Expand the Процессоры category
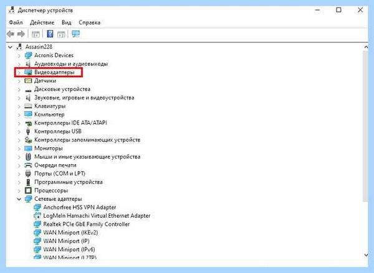 19,191
